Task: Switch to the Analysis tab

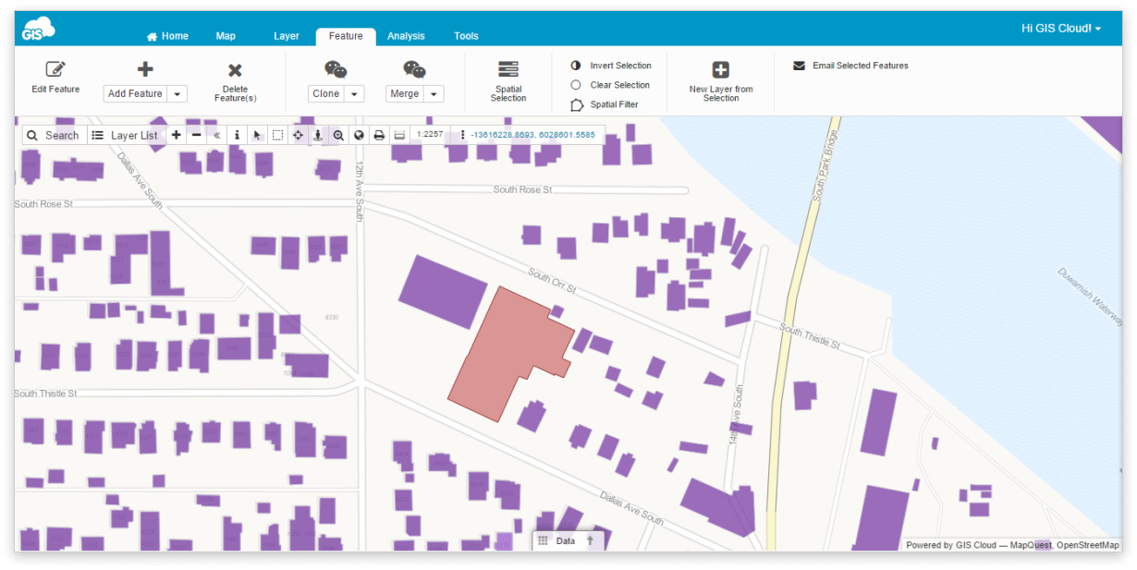Action: pyautogui.click(x=407, y=35)
